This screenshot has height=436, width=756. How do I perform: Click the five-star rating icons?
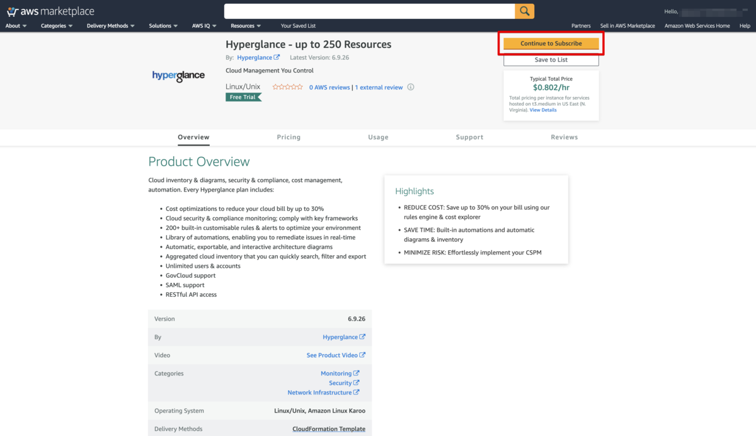point(287,87)
